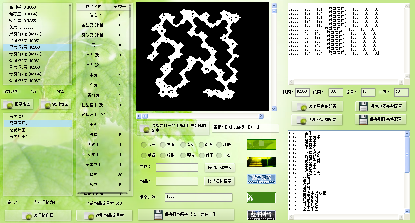The width and height of the screenshot is (415, 223).
Task: Select map 药房 0 (B356)
Action: 36,27
